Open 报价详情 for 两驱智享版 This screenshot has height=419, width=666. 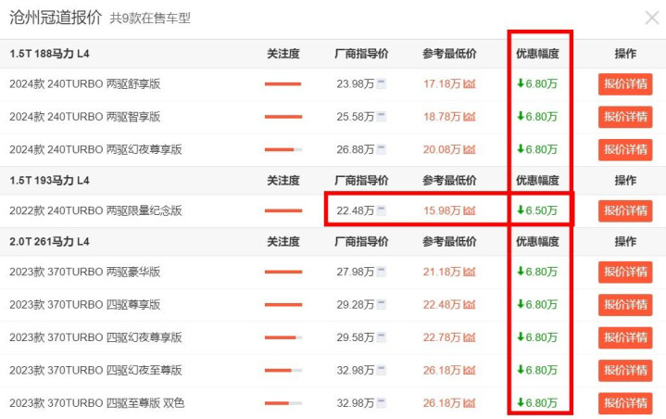pyautogui.click(x=625, y=117)
